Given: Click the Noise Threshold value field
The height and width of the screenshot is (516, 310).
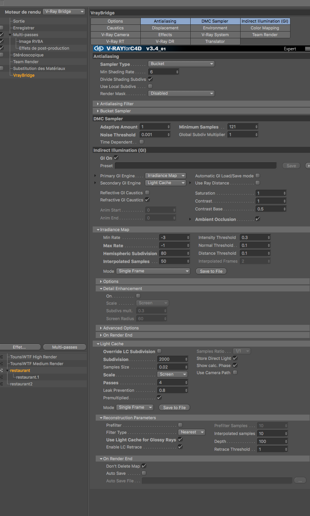Looking at the screenshot, I should [153, 134].
